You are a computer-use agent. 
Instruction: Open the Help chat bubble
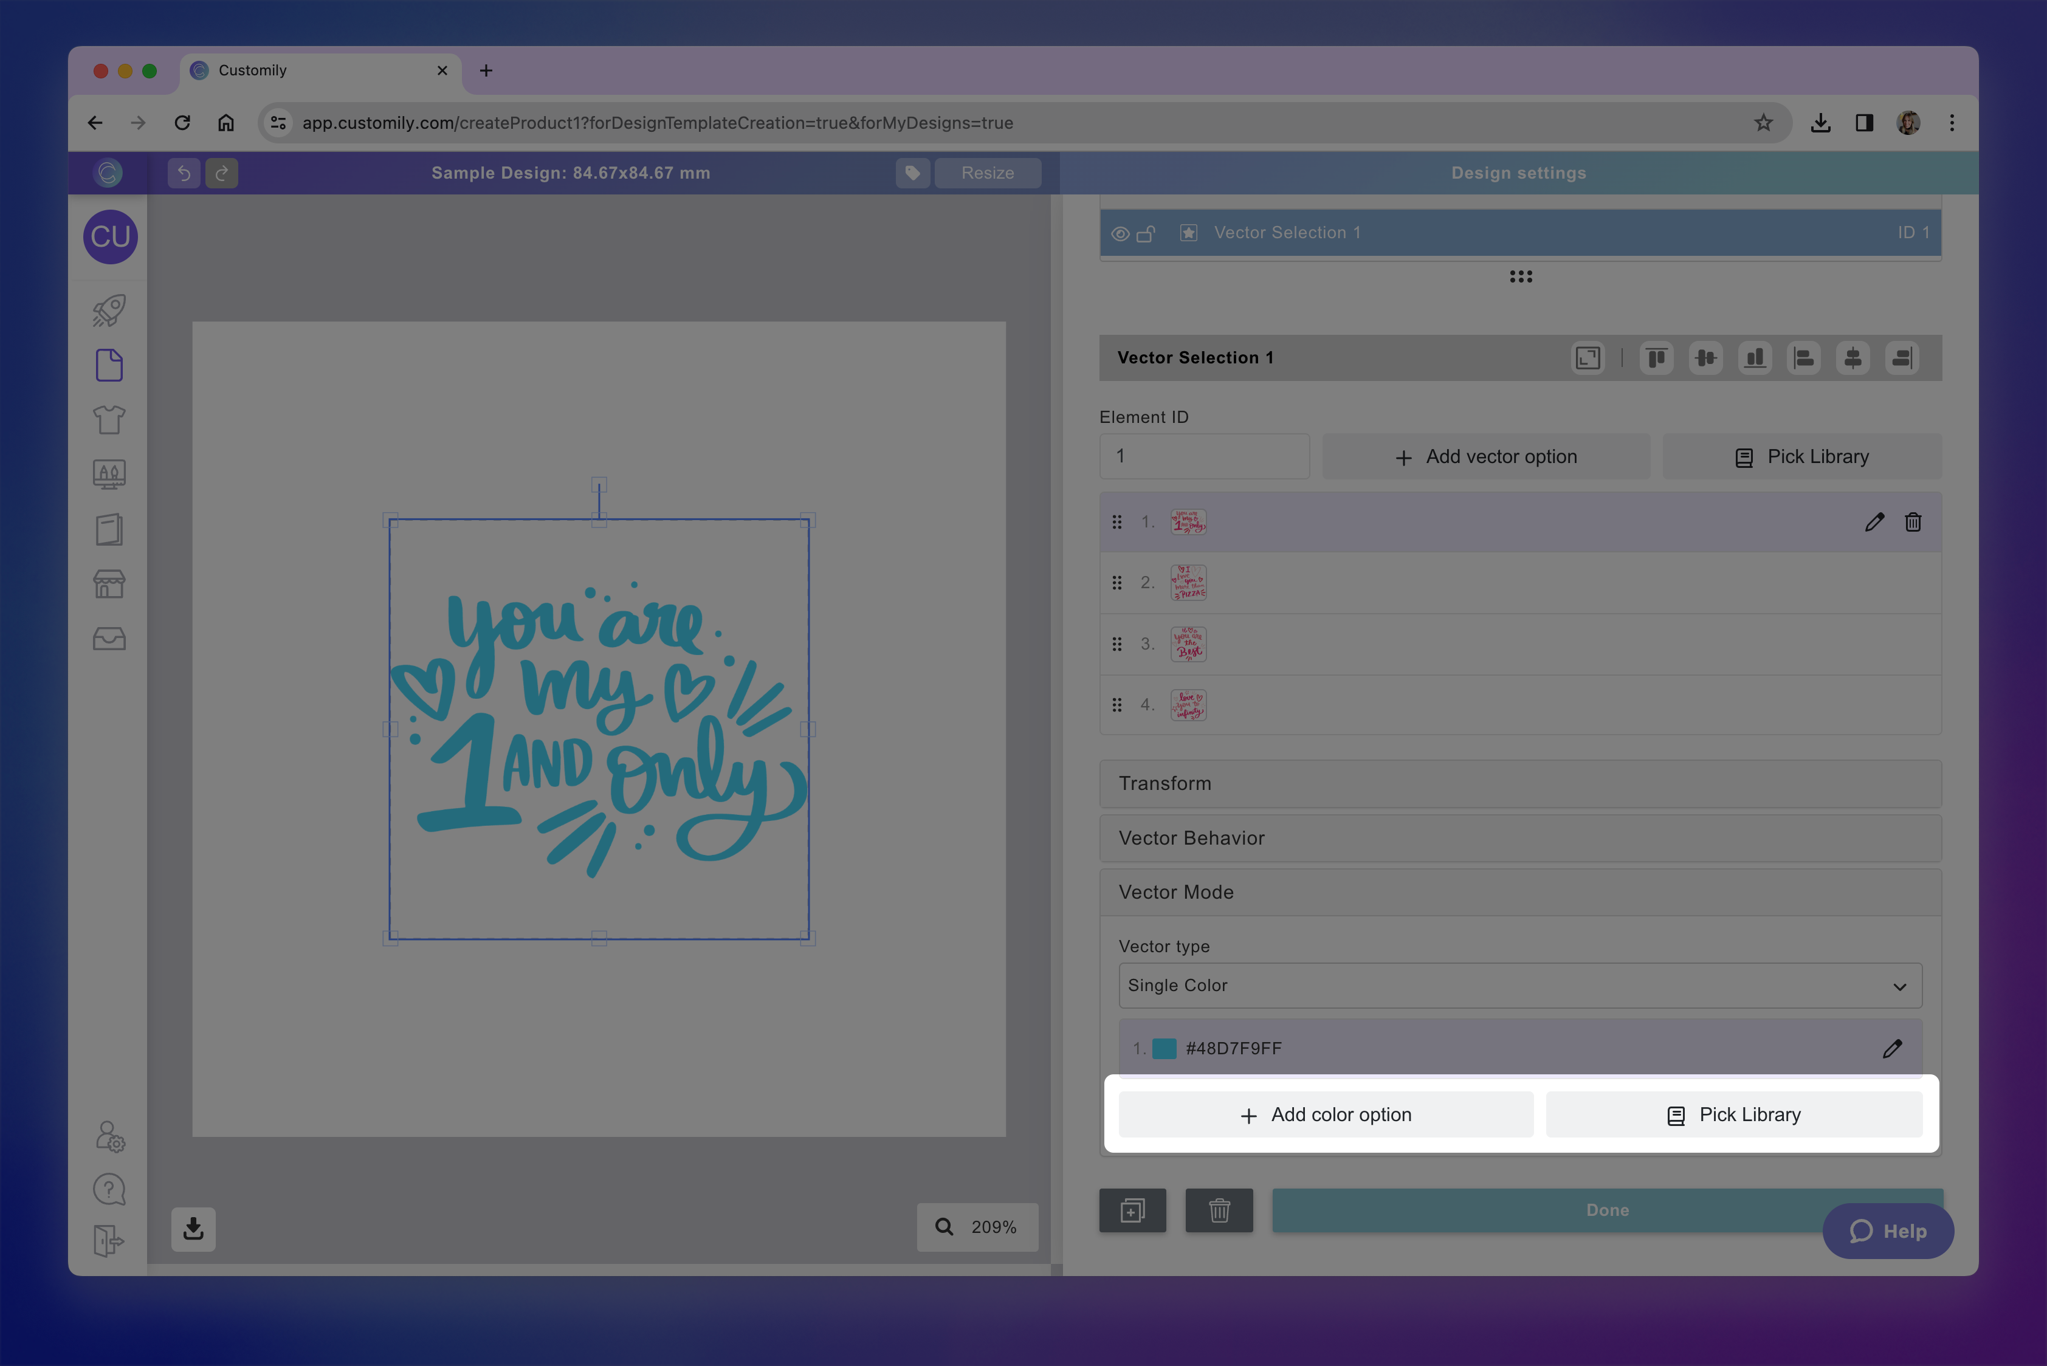click(1888, 1231)
